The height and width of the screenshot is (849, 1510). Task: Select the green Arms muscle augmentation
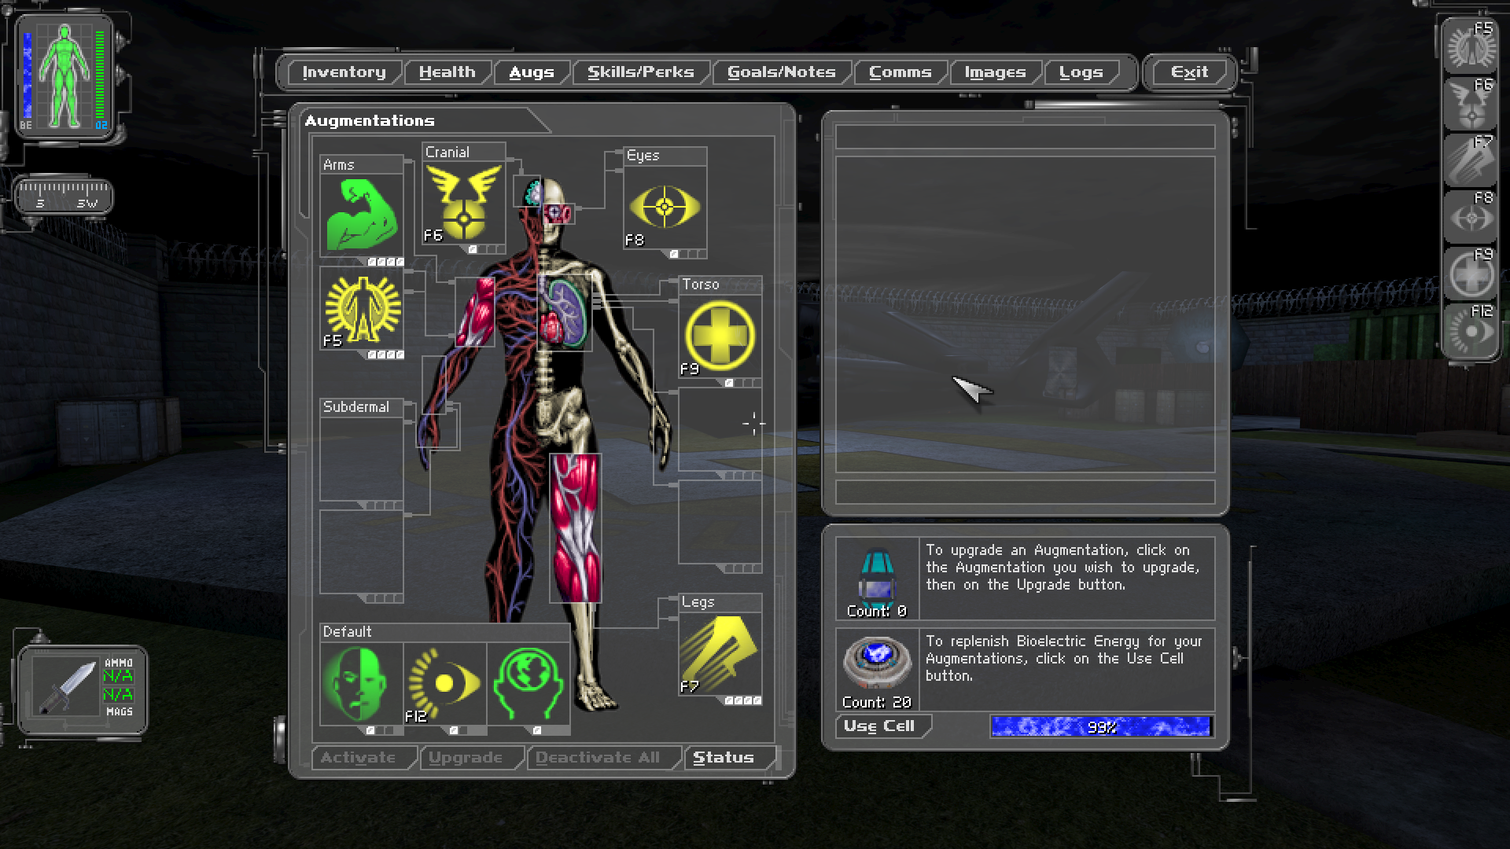tap(362, 215)
